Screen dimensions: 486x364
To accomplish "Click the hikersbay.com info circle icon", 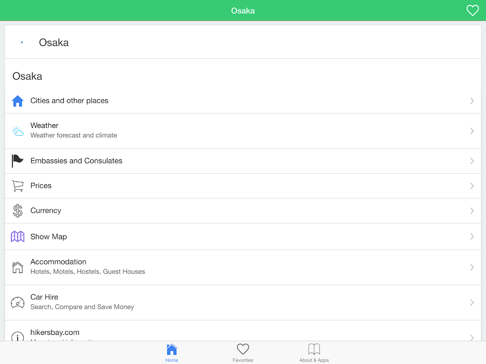I will pos(18,336).
